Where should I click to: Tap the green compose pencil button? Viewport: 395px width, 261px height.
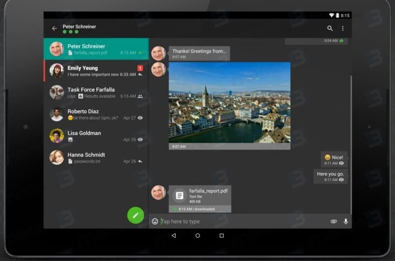tap(135, 215)
